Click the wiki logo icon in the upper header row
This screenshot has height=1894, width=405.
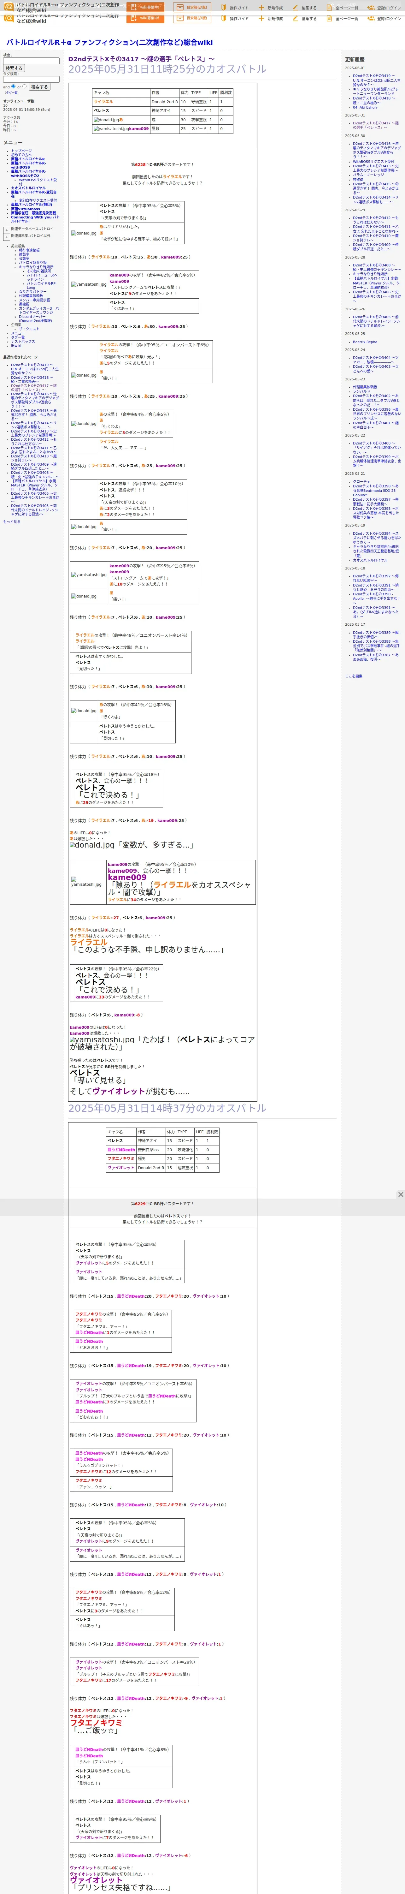coord(8,7)
